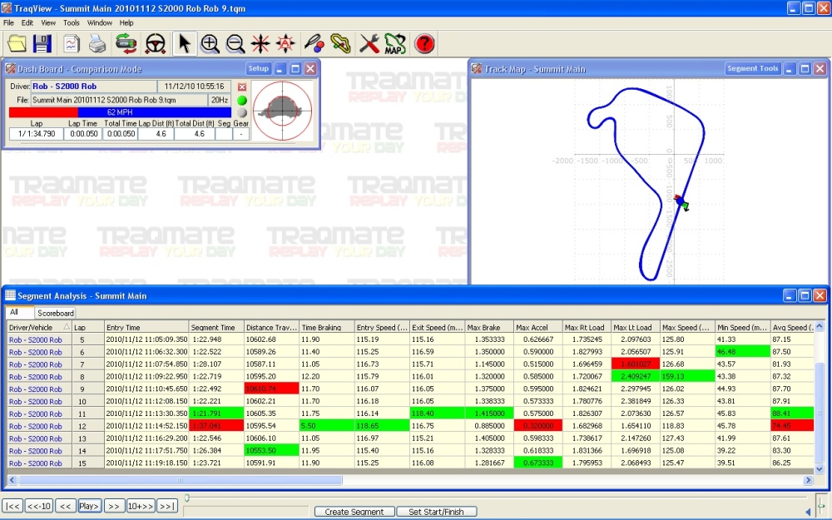This screenshot has width=832, height=520.
Task: Sort by the Lap column header
Action: (87, 327)
